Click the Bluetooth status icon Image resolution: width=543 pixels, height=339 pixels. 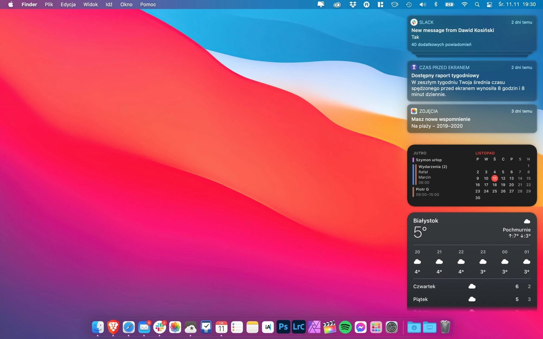point(436,4)
